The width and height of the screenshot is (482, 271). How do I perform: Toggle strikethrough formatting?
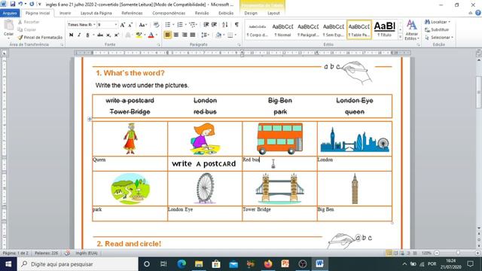100,35
